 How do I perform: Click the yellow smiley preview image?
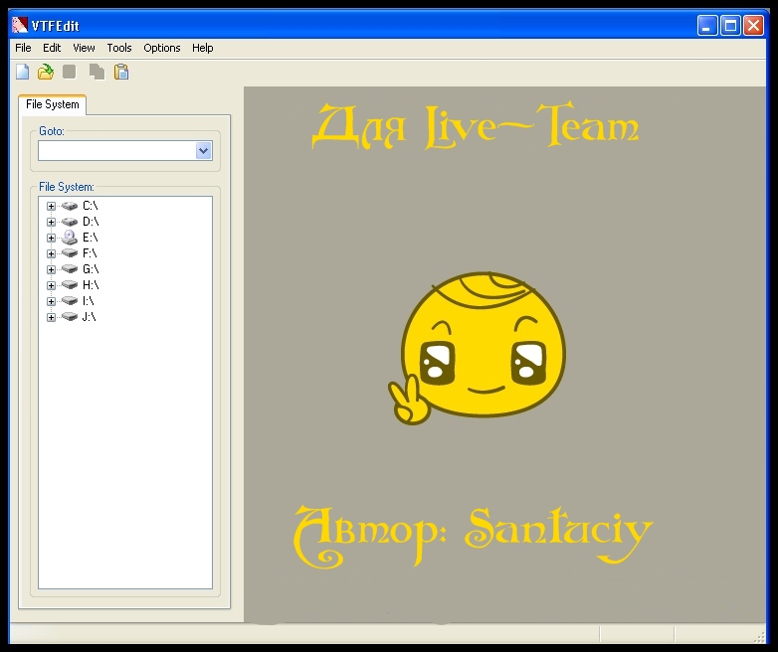point(481,348)
